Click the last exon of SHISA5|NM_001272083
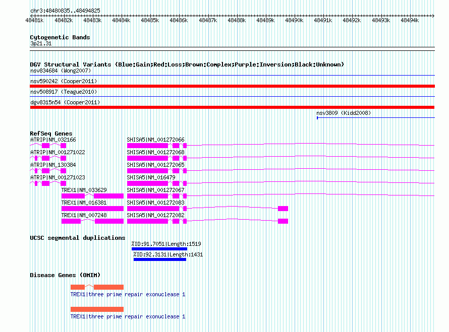This screenshot has width=449, height=332. tap(283, 209)
